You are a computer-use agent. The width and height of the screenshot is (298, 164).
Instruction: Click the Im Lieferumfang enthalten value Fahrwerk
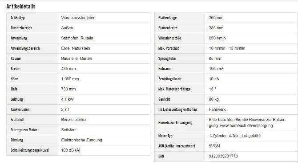(x=217, y=109)
